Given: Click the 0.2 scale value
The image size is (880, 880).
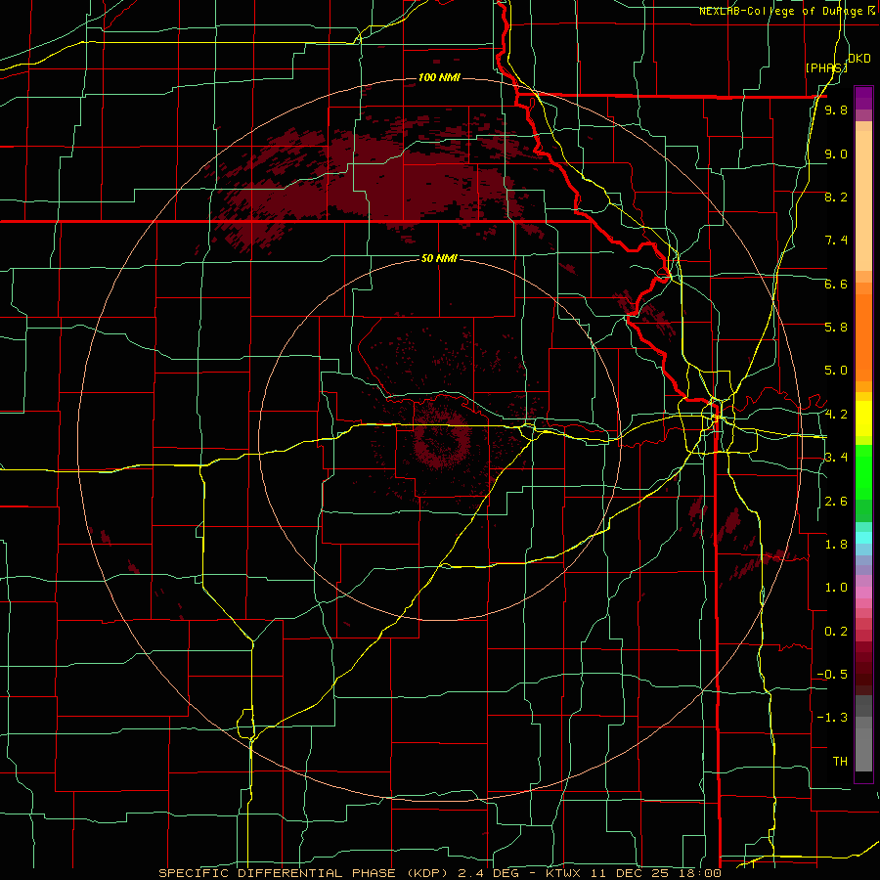Looking at the screenshot, I should [836, 632].
